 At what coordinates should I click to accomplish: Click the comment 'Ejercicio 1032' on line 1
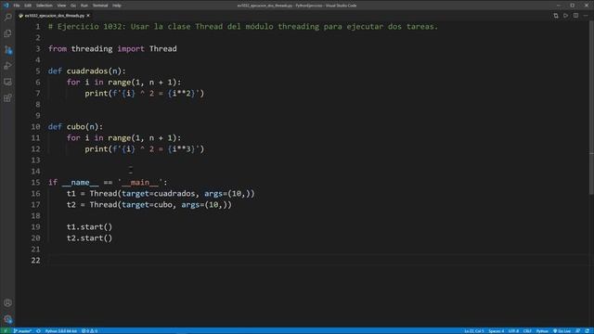click(89, 27)
